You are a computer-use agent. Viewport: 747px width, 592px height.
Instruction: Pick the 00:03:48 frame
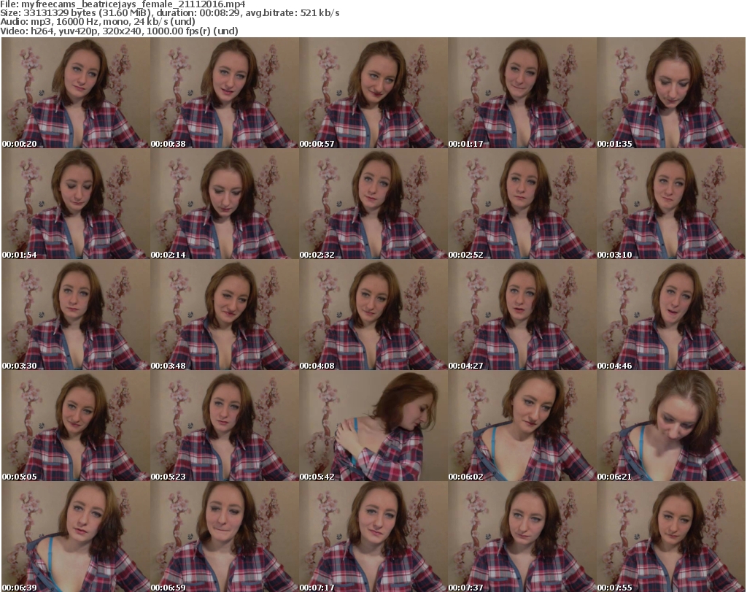pos(225,315)
